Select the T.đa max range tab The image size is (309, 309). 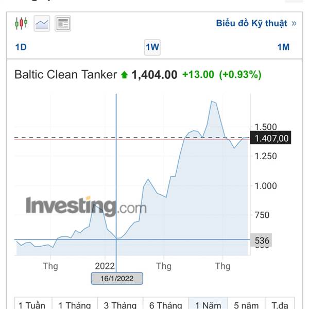pyautogui.click(x=280, y=303)
